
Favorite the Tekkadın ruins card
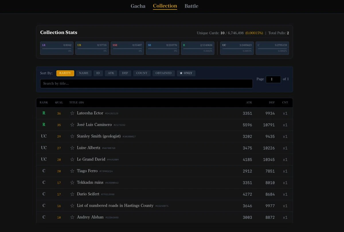click(x=72, y=183)
